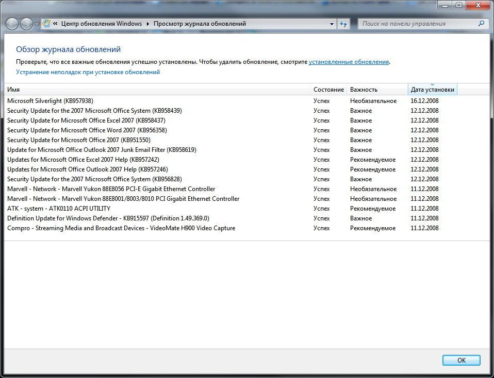Click the search magnifier icon
The height and width of the screenshot is (378, 494).
pos(481,24)
